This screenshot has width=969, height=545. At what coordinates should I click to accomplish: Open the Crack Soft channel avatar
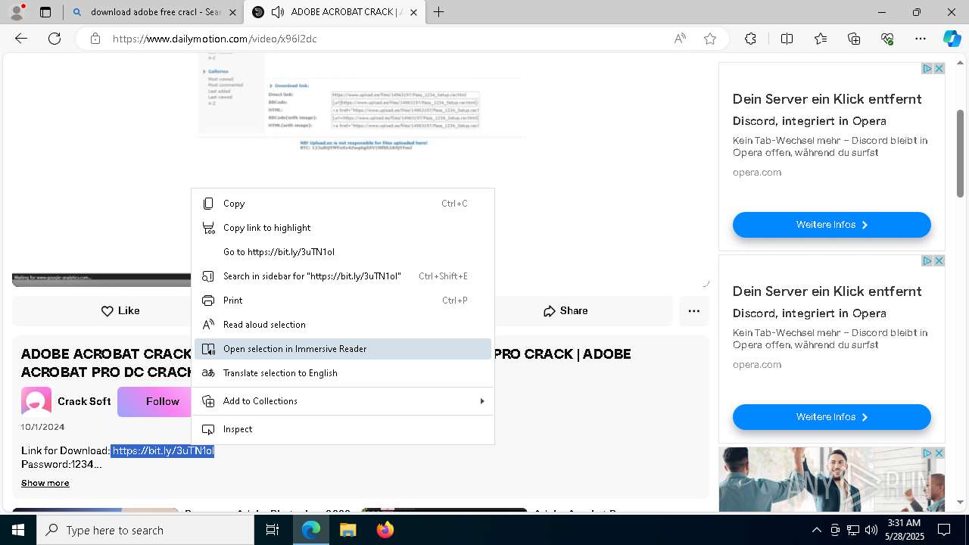pyautogui.click(x=36, y=402)
